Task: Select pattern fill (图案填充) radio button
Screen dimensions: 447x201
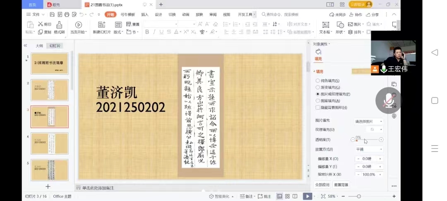Action: point(317,101)
